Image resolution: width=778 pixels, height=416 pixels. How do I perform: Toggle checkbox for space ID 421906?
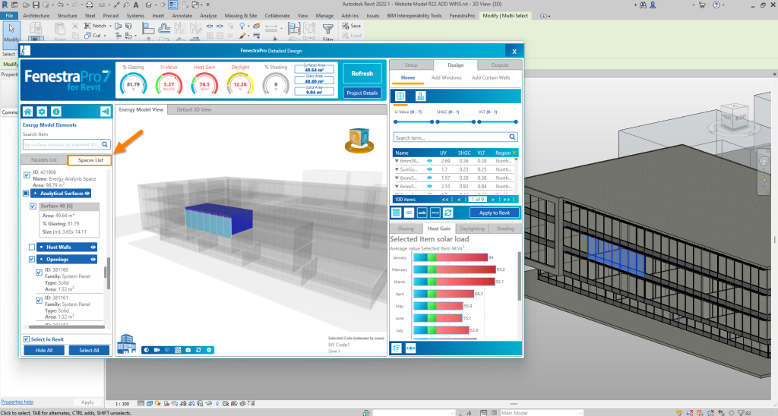27,175
